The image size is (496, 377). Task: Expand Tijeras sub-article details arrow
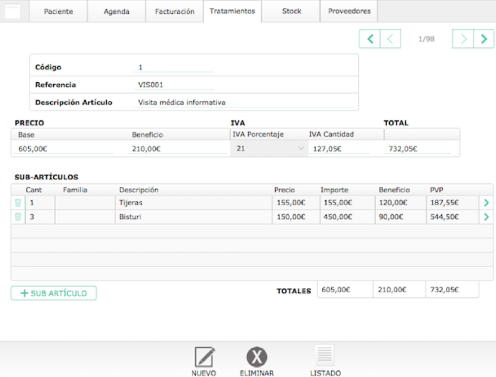pyautogui.click(x=486, y=203)
